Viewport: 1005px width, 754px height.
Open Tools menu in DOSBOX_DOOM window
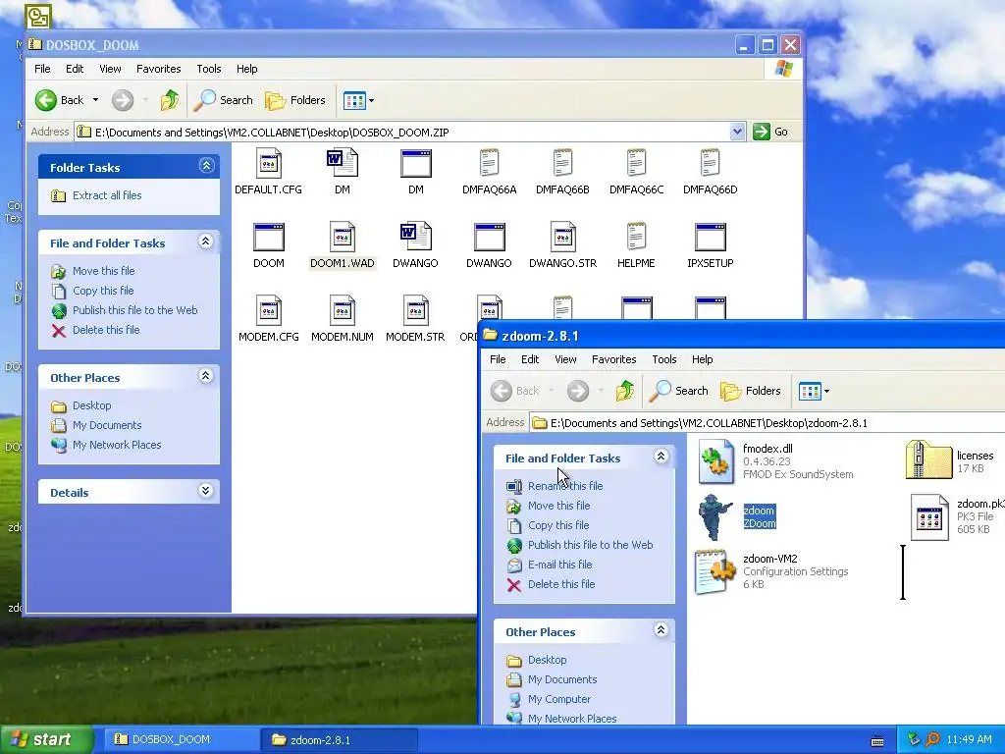pyautogui.click(x=209, y=69)
